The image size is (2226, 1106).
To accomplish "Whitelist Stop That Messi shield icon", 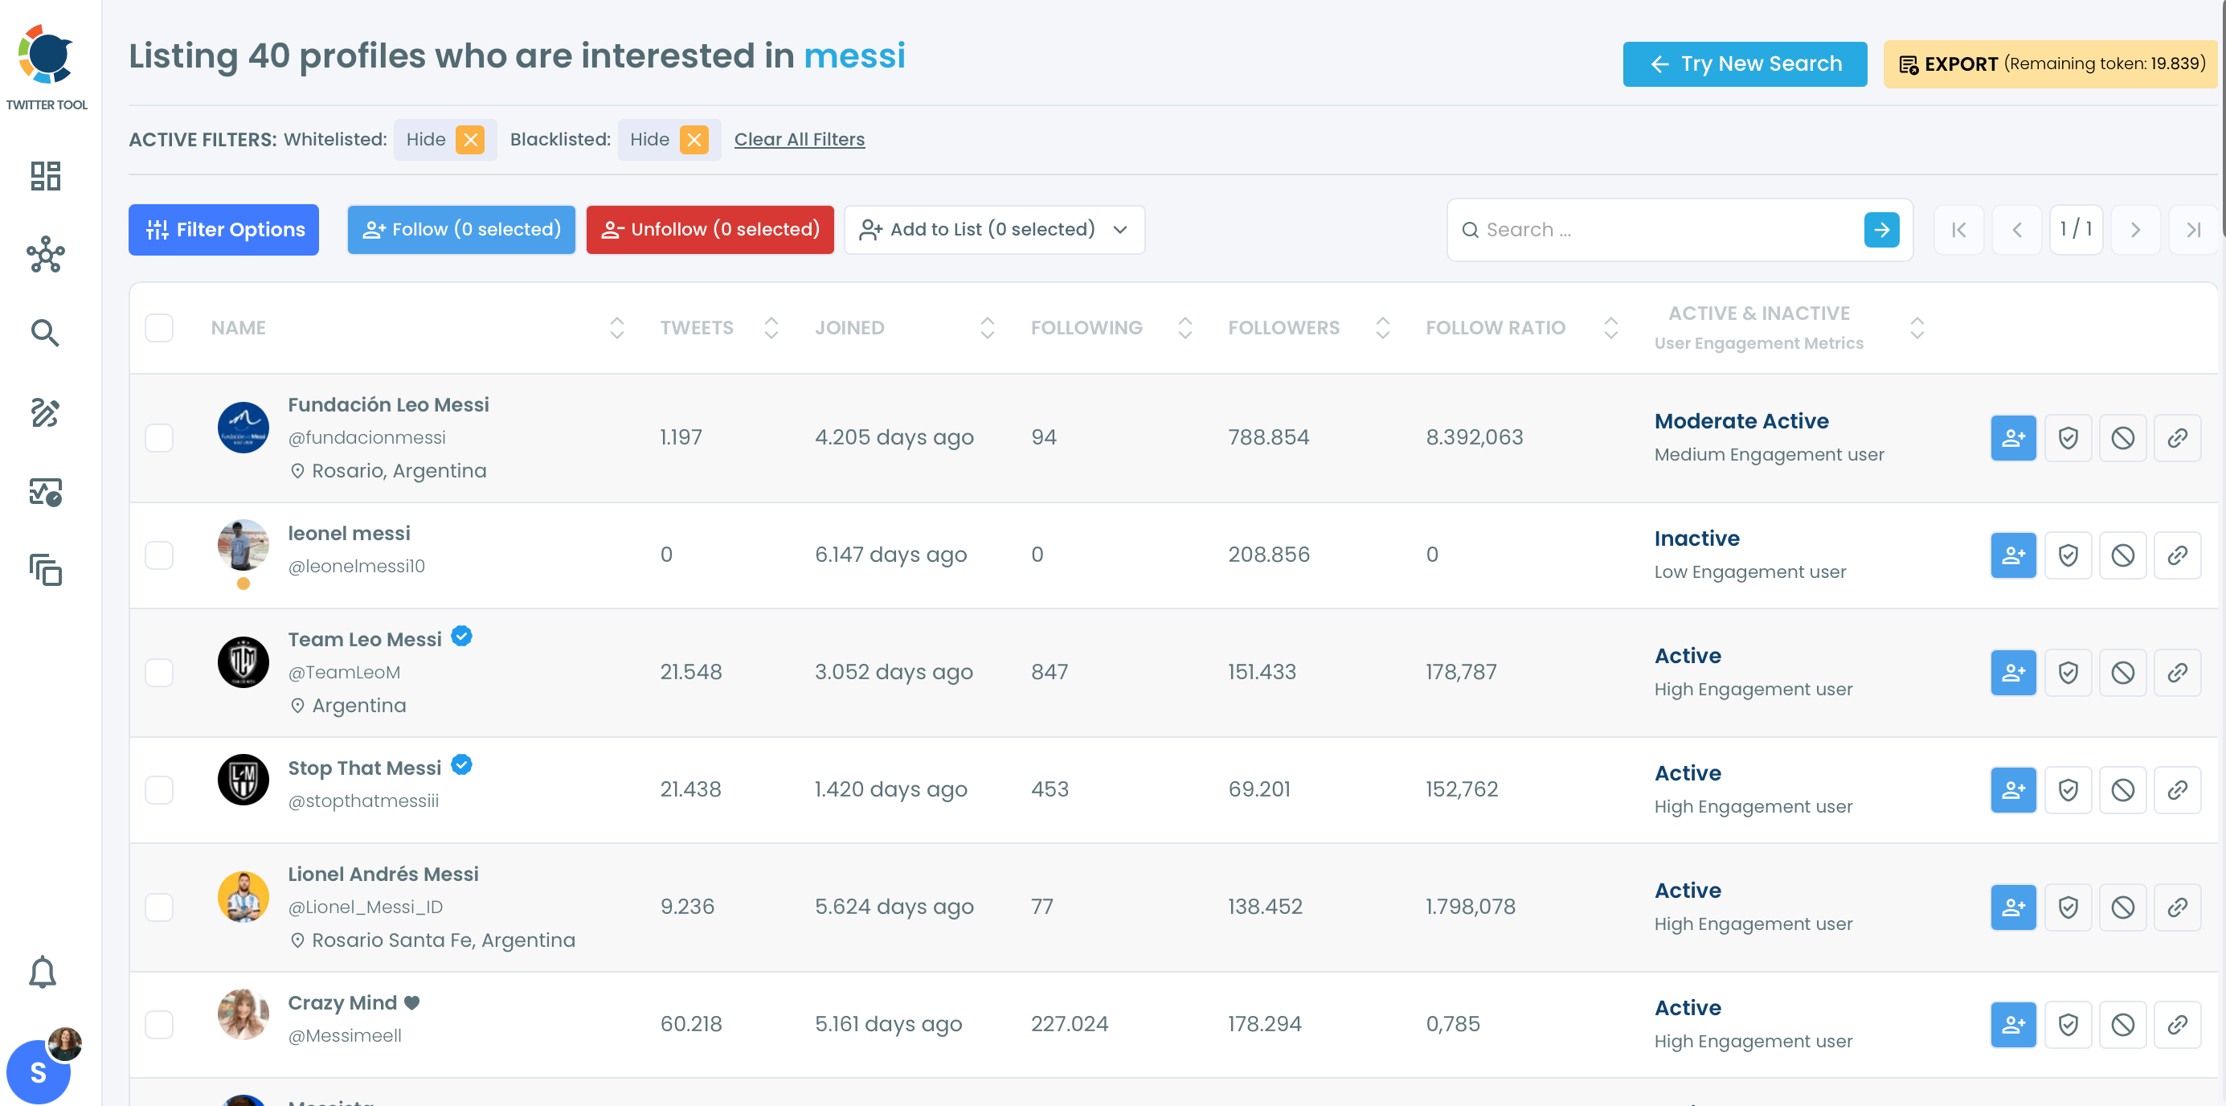I will tap(2068, 790).
